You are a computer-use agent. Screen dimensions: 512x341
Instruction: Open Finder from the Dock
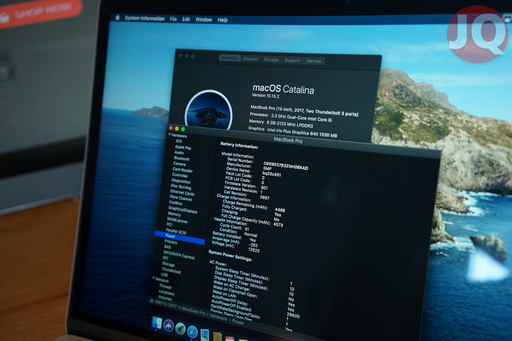[157, 323]
